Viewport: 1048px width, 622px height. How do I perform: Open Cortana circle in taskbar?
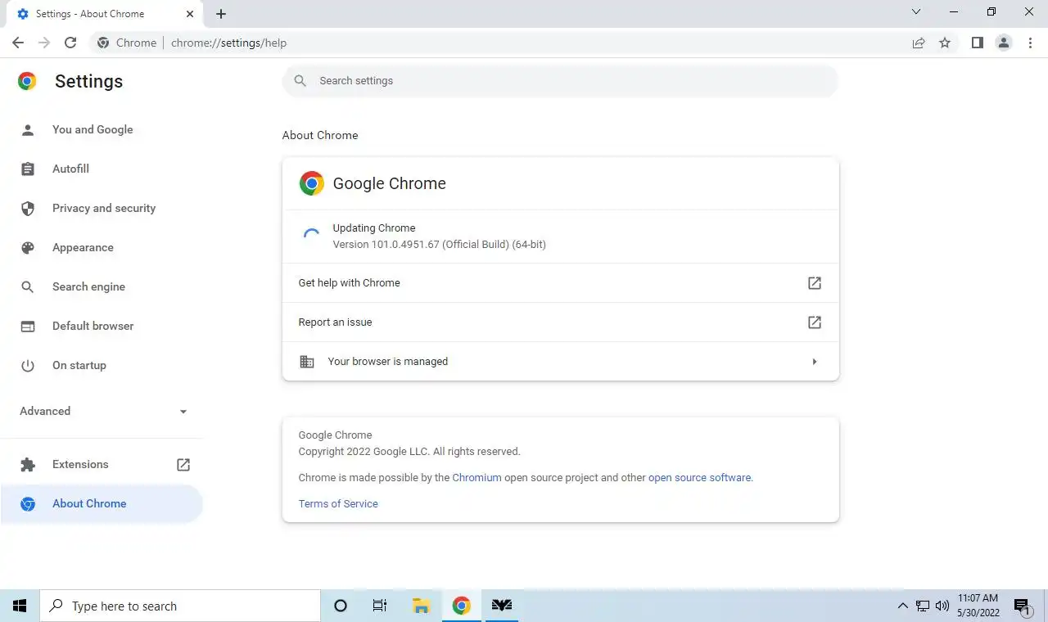(341, 606)
